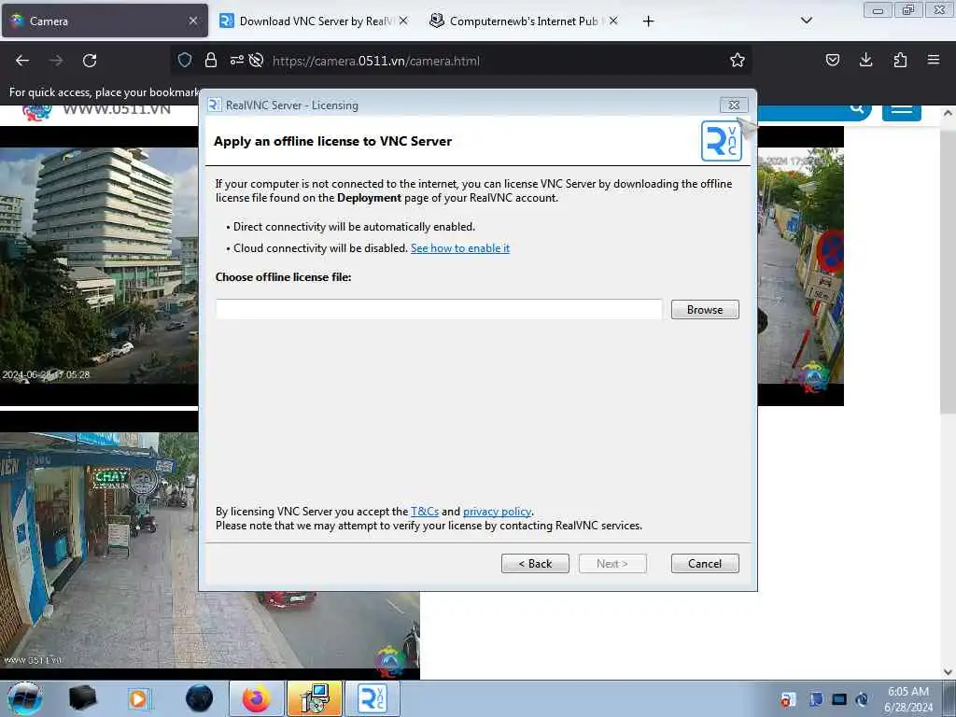Reload the page in Firefox

[90, 61]
